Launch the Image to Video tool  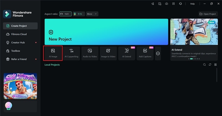click(x=108, y=53)
